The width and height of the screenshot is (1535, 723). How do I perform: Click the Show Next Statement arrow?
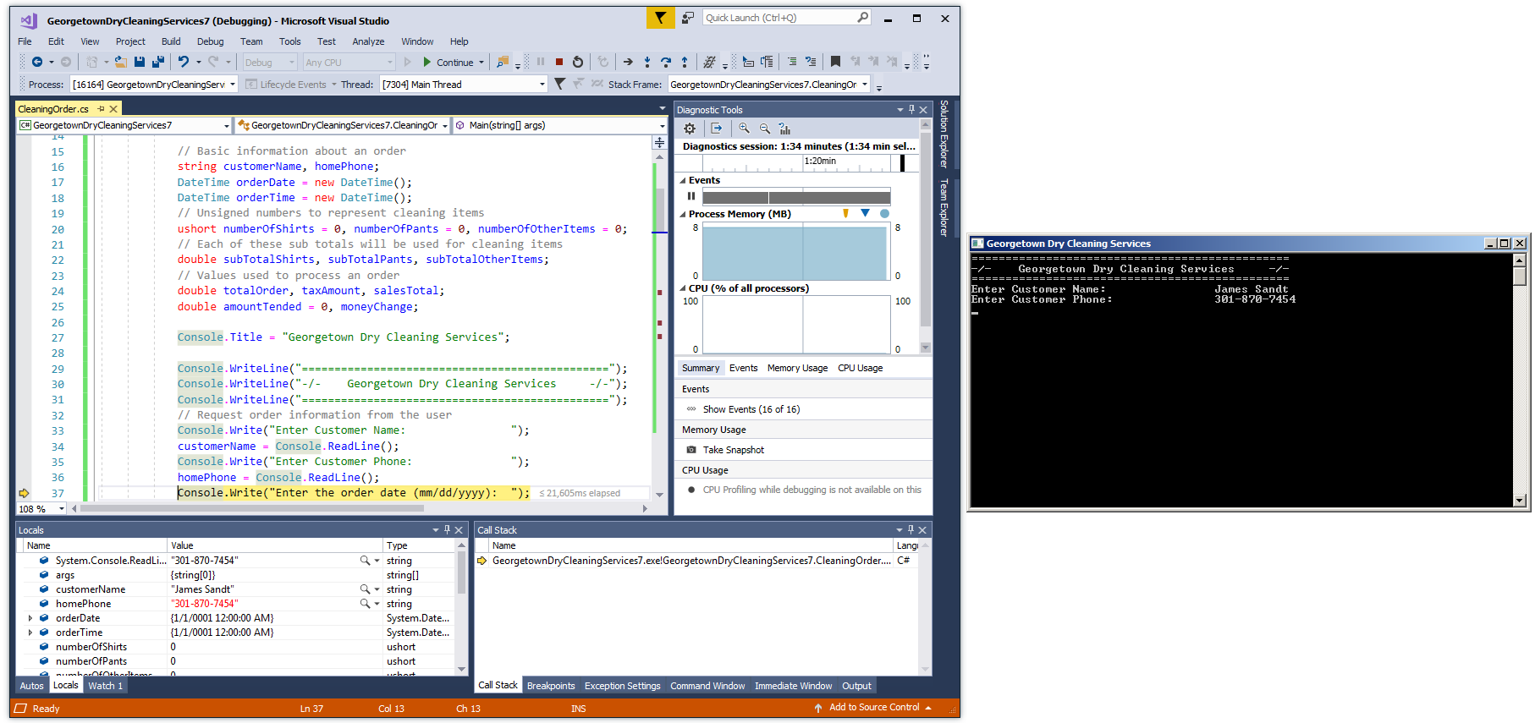click(x=628, y=62)
